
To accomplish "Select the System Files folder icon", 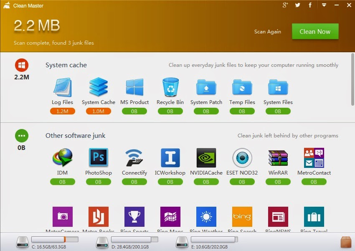I will 278,87.
